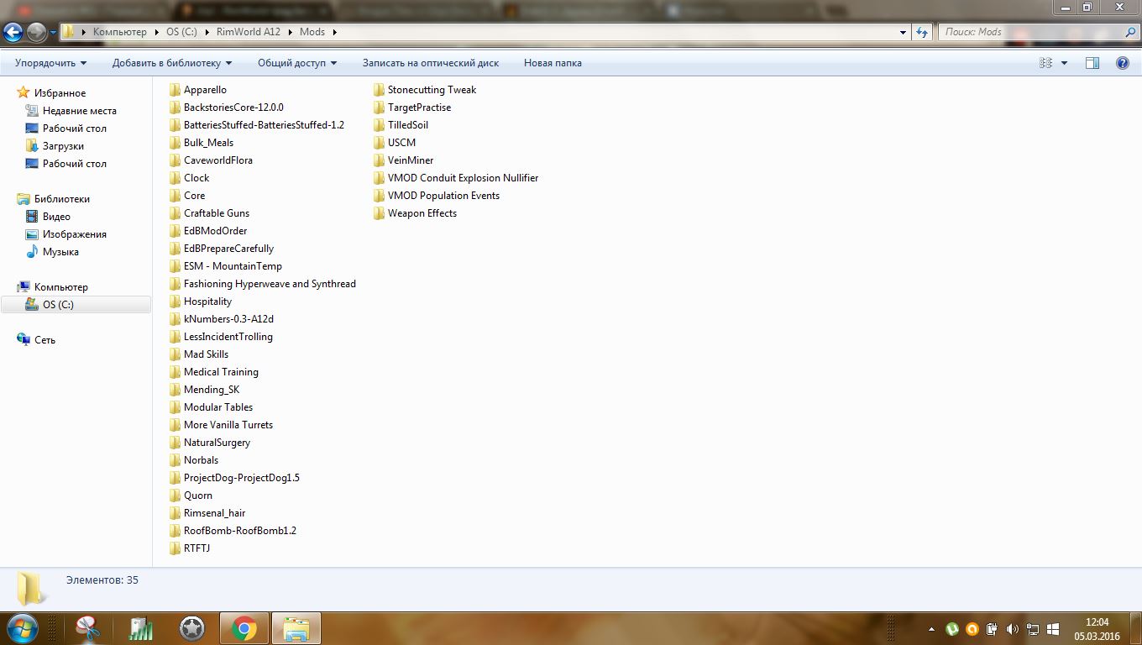The width and height of the screenshot is (1142, 645).
Task: Expand the arrow after "RimWorld A12" breadcrumb
Action: click(x=291, y=32)
